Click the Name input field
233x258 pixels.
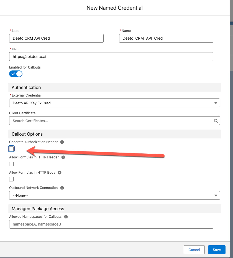pos(166,38)
